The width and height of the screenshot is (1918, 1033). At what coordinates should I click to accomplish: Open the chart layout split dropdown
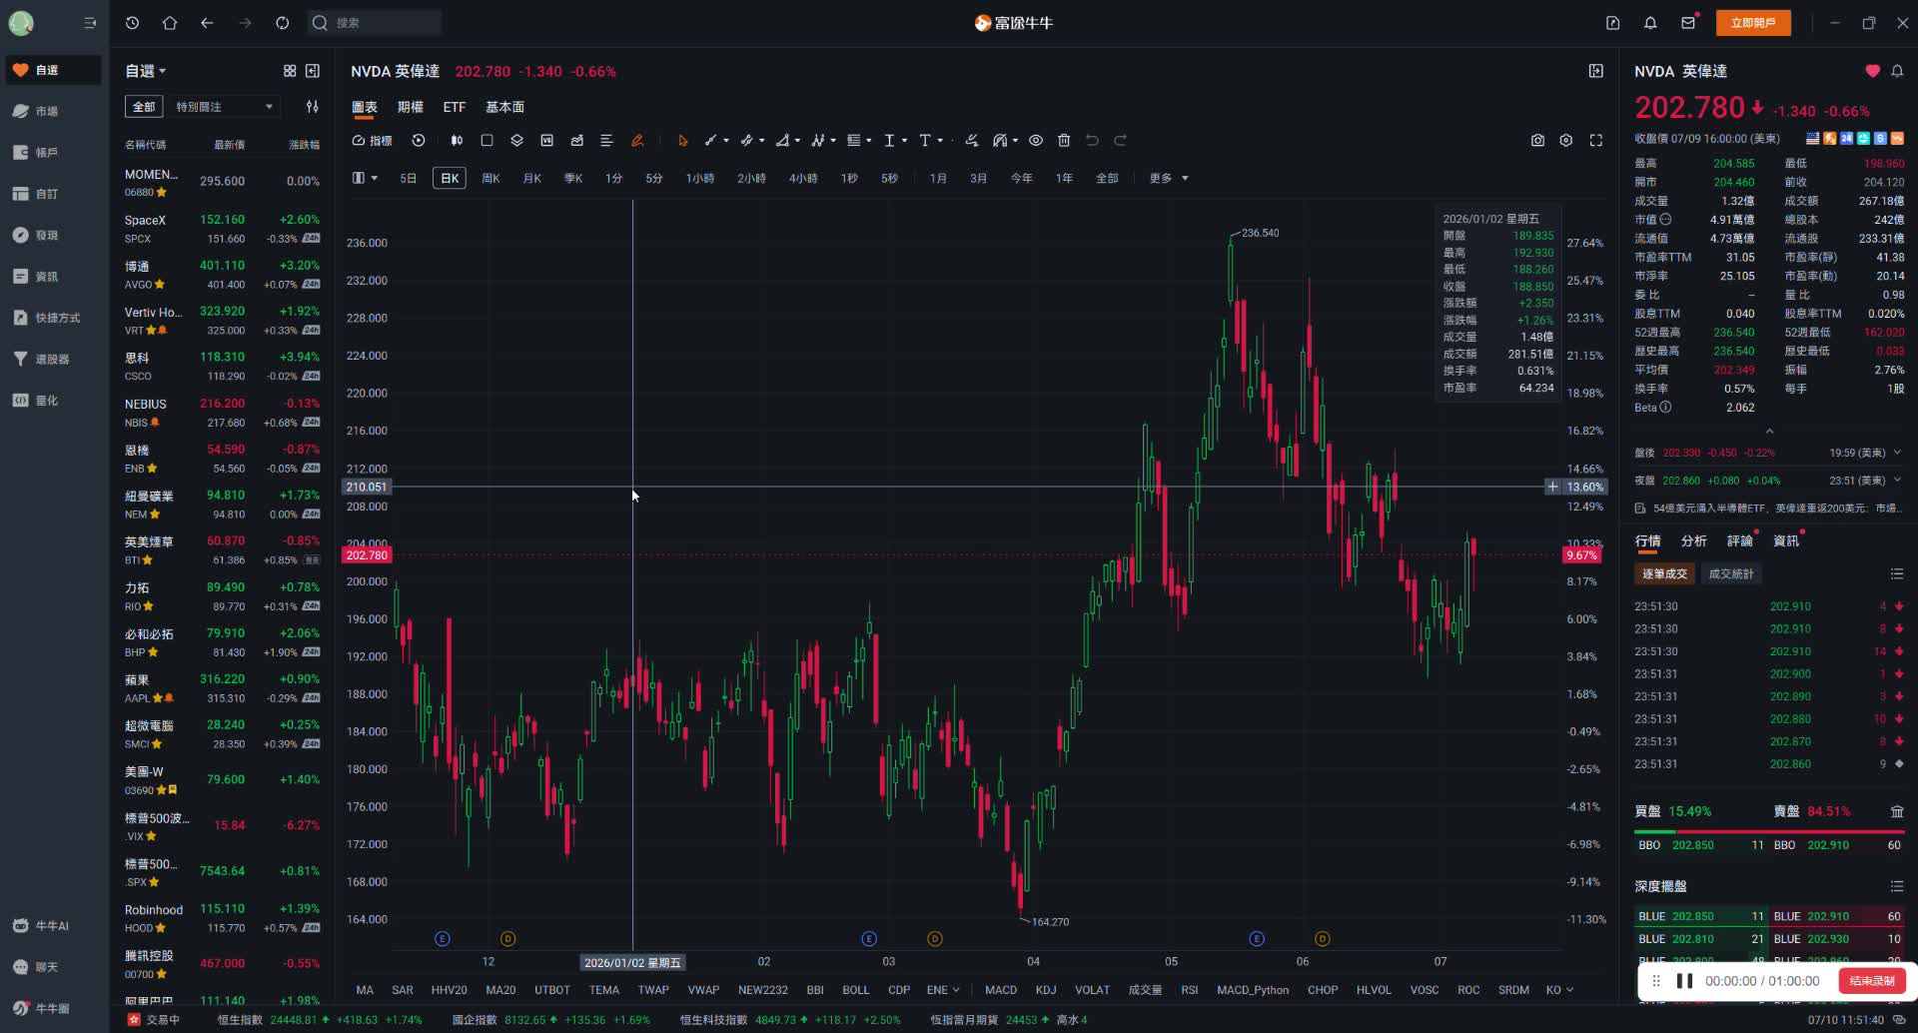365,178
